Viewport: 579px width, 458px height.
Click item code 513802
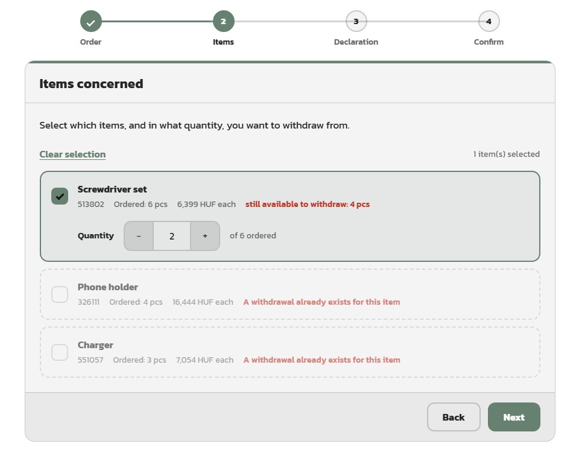pyautogui.click(x=91, y=204)
